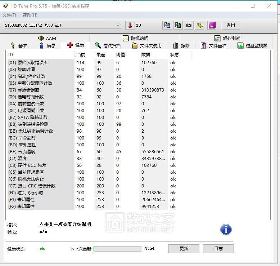This screenshot has height=266, width=280.
Task: Open the 帮助(H) menu
Action: [x=30, y=15]
